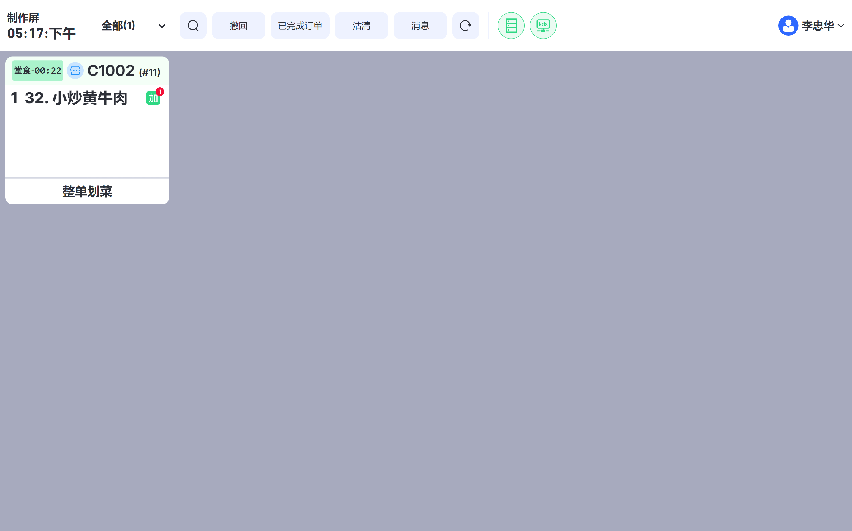
Task: Open the 已完成订单 list
Action: [x=300, y=26]
